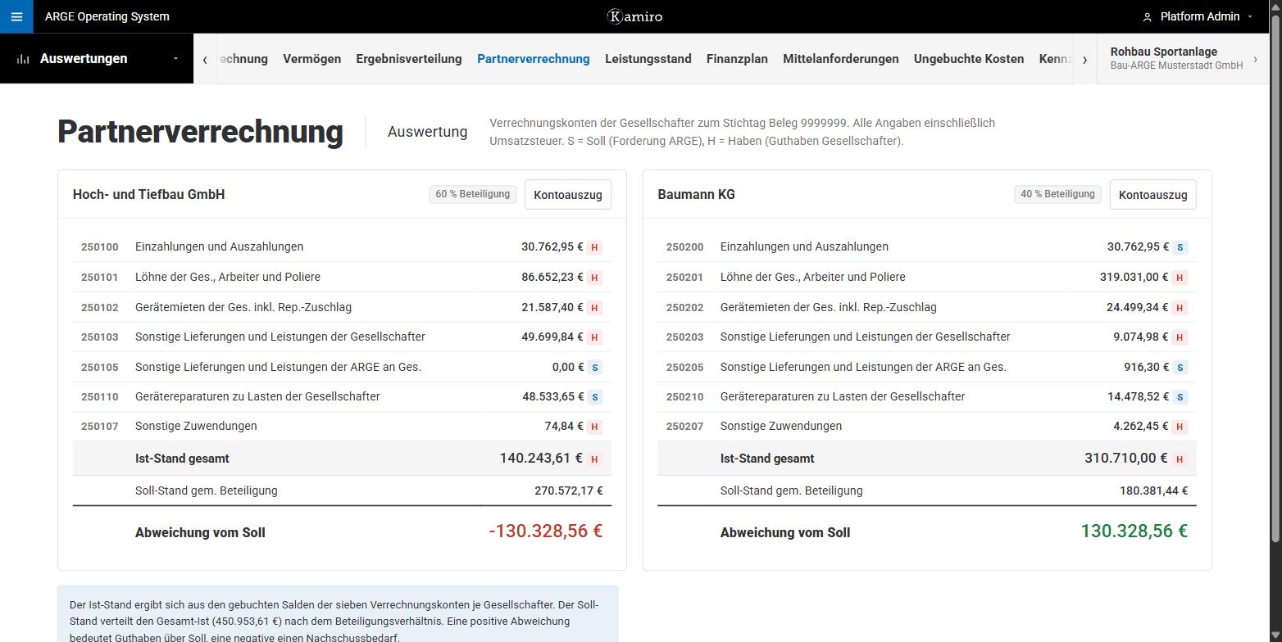Select account row 250100 Einzahlungen und Auszahlungen
1282x642 pixels.
click(342, 246)
